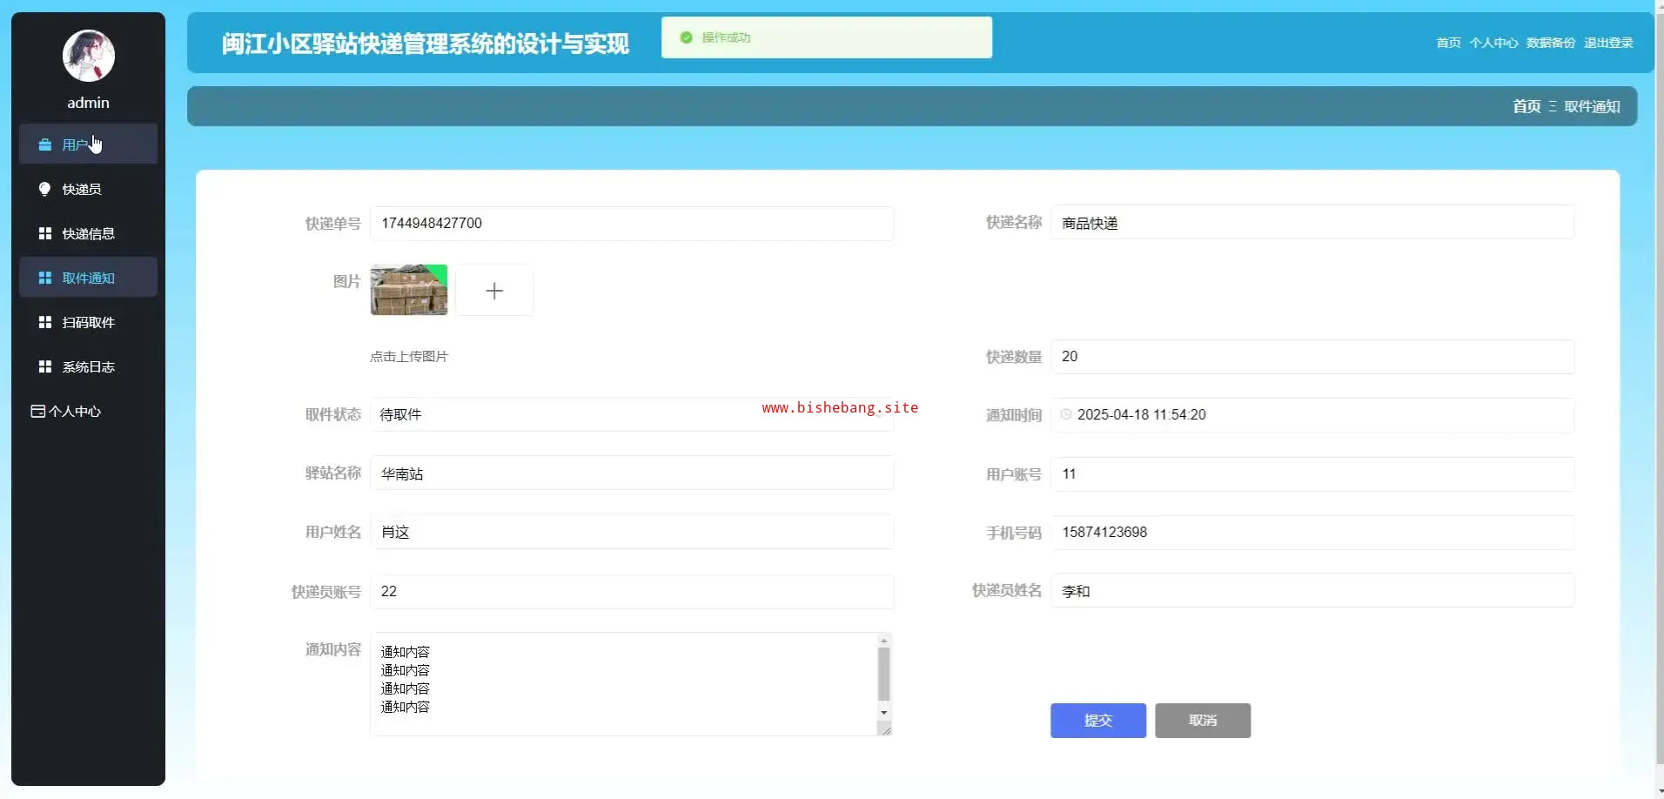Open the 扫码取件 sidebar menu
The image size is (1664, 799).
(89, 322)
